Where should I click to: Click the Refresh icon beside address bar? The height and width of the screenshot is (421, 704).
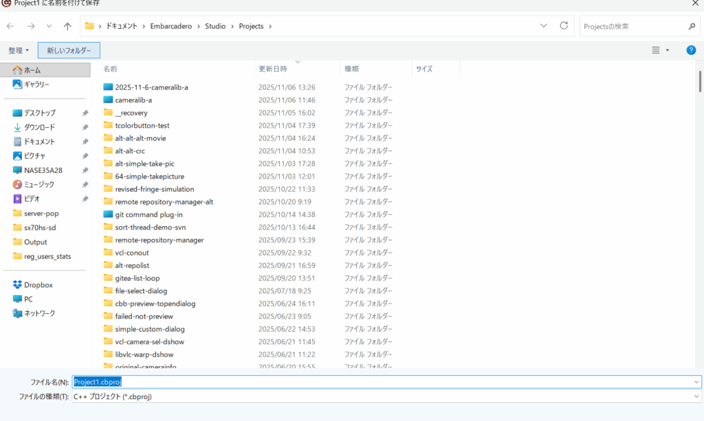point(564,26)
